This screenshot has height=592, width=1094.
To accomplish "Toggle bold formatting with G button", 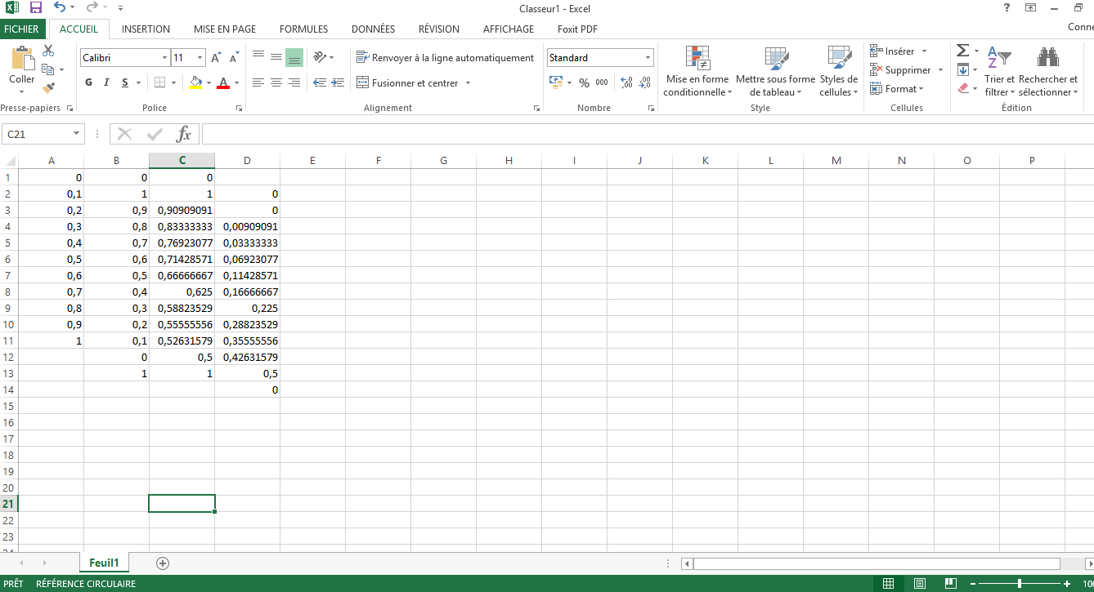I will coord(89,82).
